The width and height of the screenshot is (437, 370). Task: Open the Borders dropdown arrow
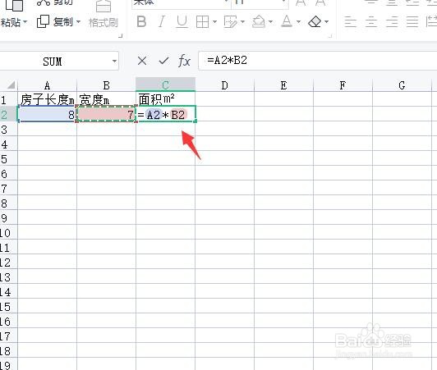[214, 21]
